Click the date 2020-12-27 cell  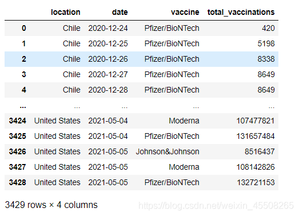[x=108, y=74]
